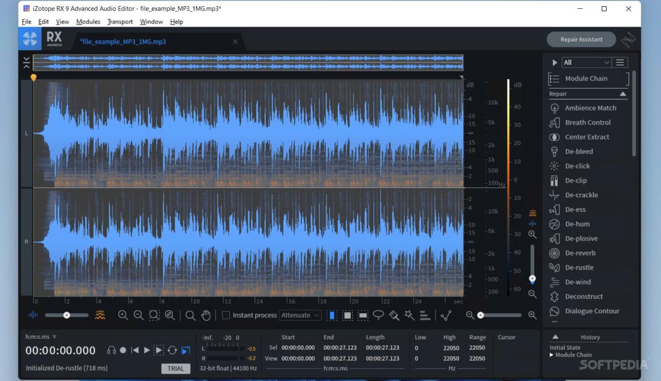Toggle the Time-frequency selection tool
The image size is (661, 381).
pos(348,315)
